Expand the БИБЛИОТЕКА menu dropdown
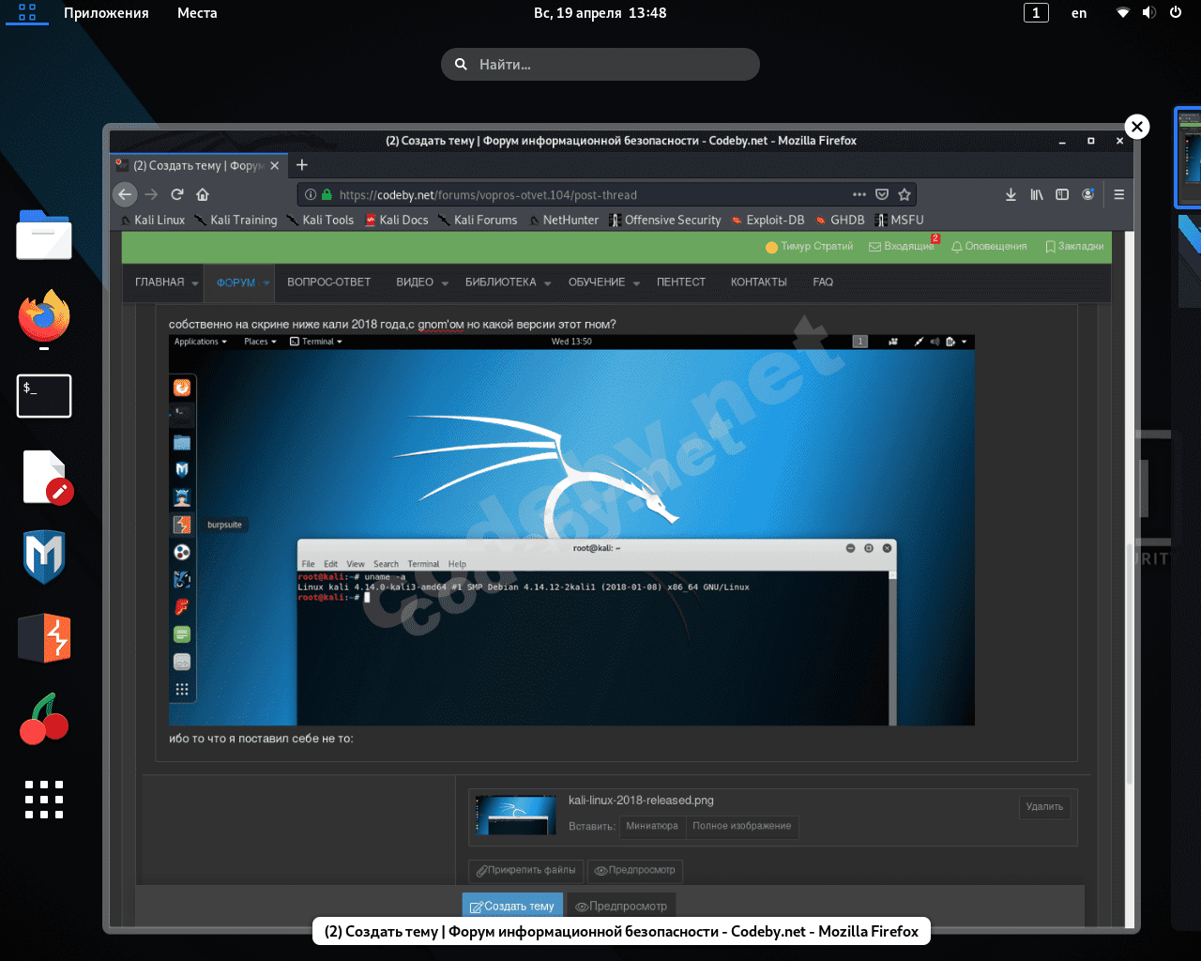The width and height of the screenshot is (1201, 961). 547,282
